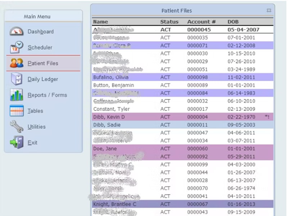Click the Reports / Forms chart icon
This screenshot has width=288, height=216.
(x=17, y=95)
